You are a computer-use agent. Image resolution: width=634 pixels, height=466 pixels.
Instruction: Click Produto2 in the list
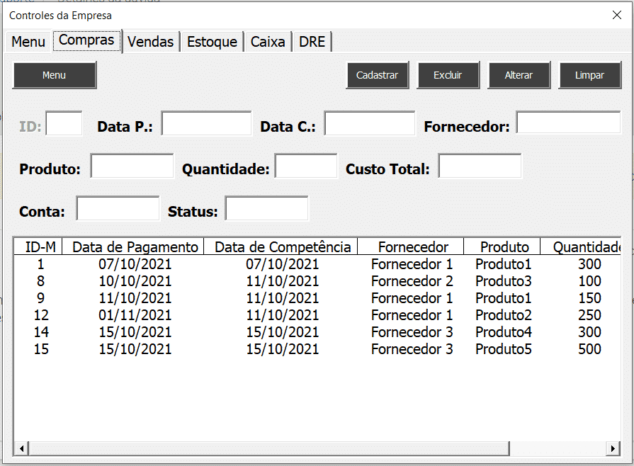click(x=504, y=315)
